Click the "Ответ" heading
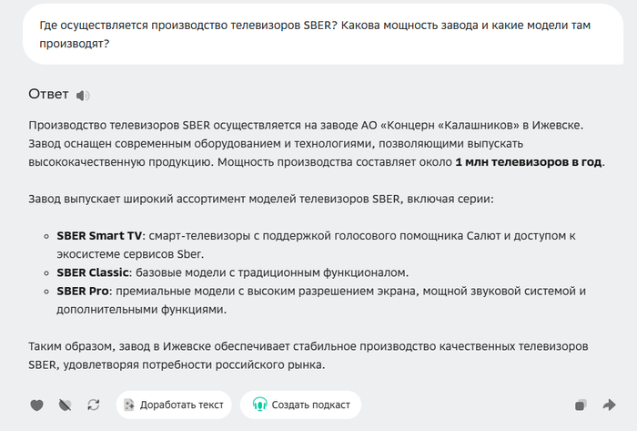Viewport: 637px width, 431px height. pos(48,95)
